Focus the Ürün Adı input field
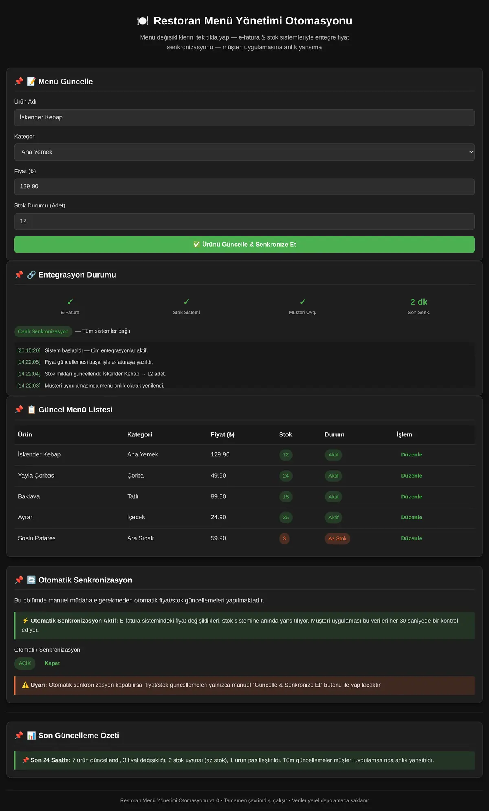489x811 pixels. click(244, 117)
